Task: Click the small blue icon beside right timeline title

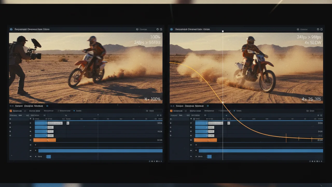Action: tap(208, 106)
